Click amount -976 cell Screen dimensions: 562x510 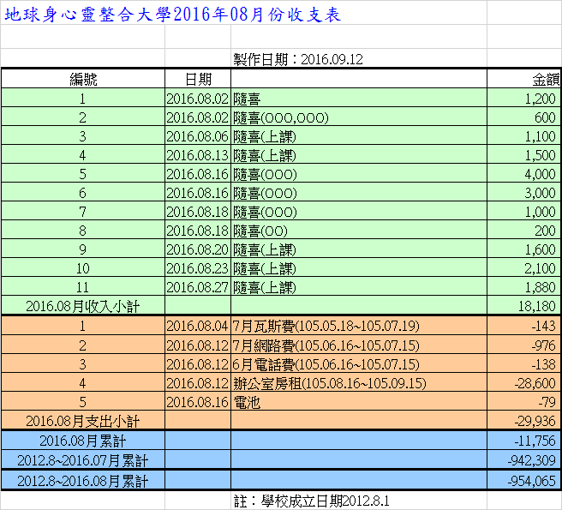click(x=523, y=345)
